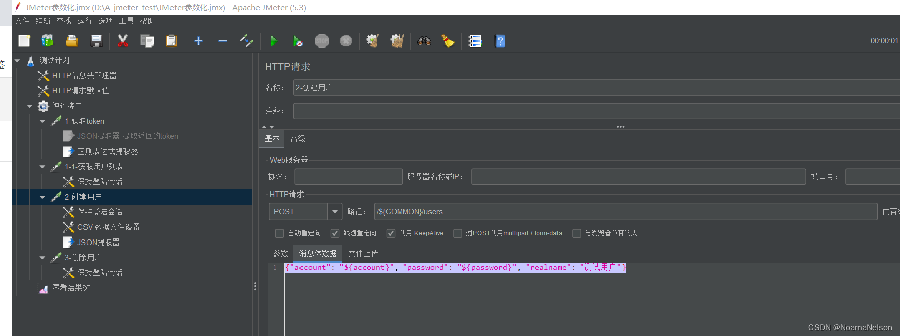The image size is (900, 336).
Task: Click the Paste clipboard icon
Action: pyautogui.click(x=172, y=41)
